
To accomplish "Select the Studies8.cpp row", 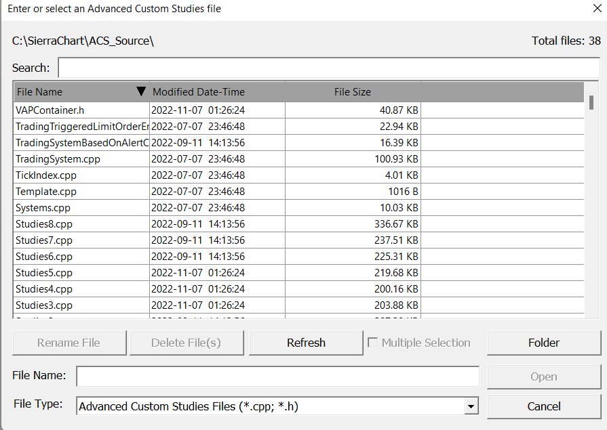I will pyautogui.click(x=44, y=224).
